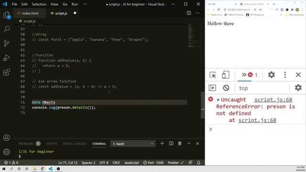Open the Manage gear in the activity bar
Screen dimensions: 306x172
pos(6,152)
